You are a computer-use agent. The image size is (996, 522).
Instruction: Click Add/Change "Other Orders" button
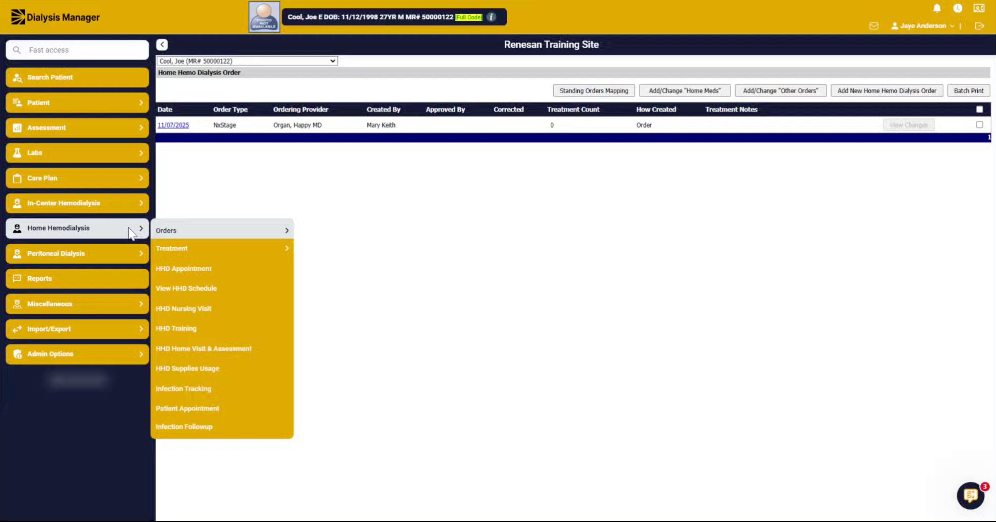pyautogui.click(x=781, y=91)
